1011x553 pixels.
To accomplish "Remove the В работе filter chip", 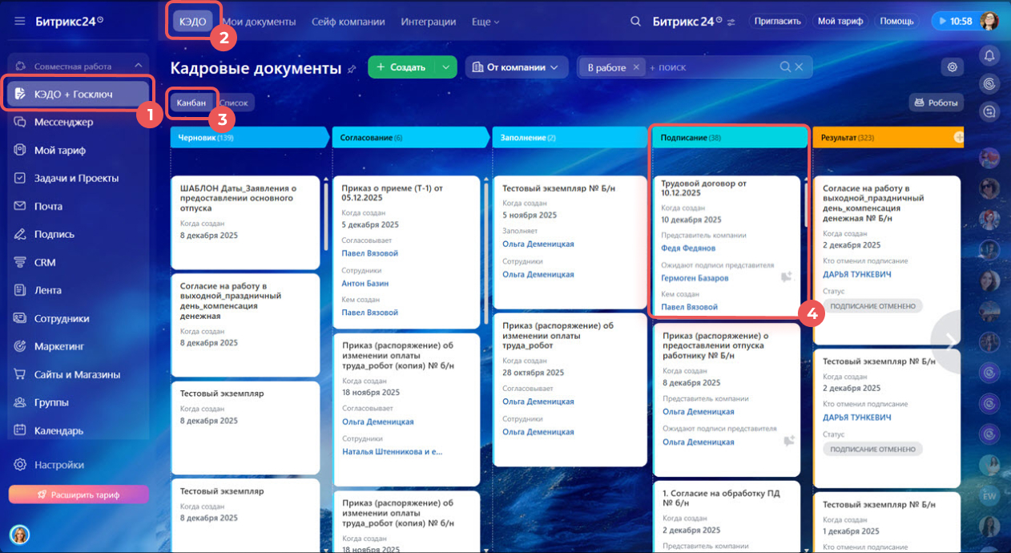I will pos(636,67).
